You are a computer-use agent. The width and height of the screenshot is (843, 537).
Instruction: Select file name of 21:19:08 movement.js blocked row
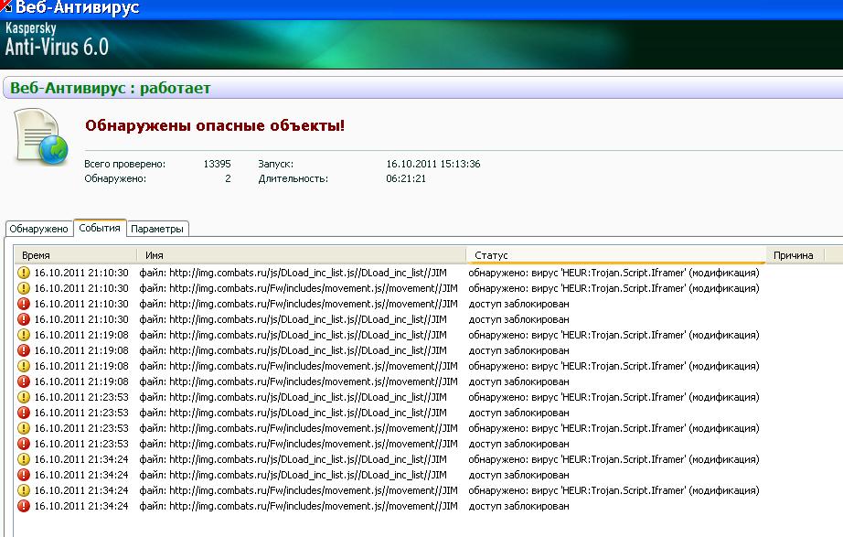click(298, 382)
